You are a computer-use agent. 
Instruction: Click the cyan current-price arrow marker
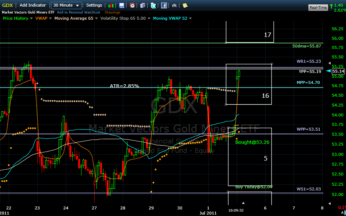tap(328, 71)
